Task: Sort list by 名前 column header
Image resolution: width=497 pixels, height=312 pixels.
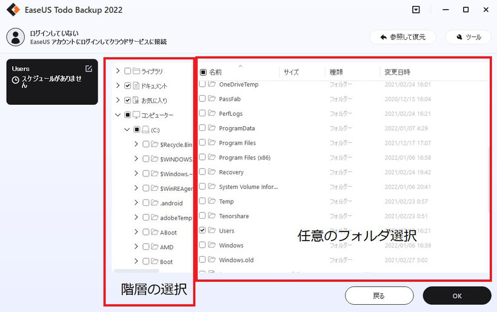Action: pyautogui.click(x=216, y=72)
